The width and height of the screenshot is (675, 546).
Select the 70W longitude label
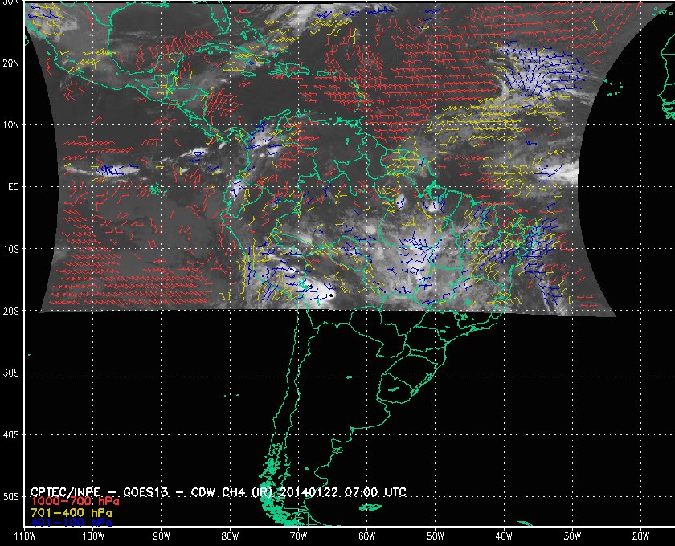click(298, 536)
